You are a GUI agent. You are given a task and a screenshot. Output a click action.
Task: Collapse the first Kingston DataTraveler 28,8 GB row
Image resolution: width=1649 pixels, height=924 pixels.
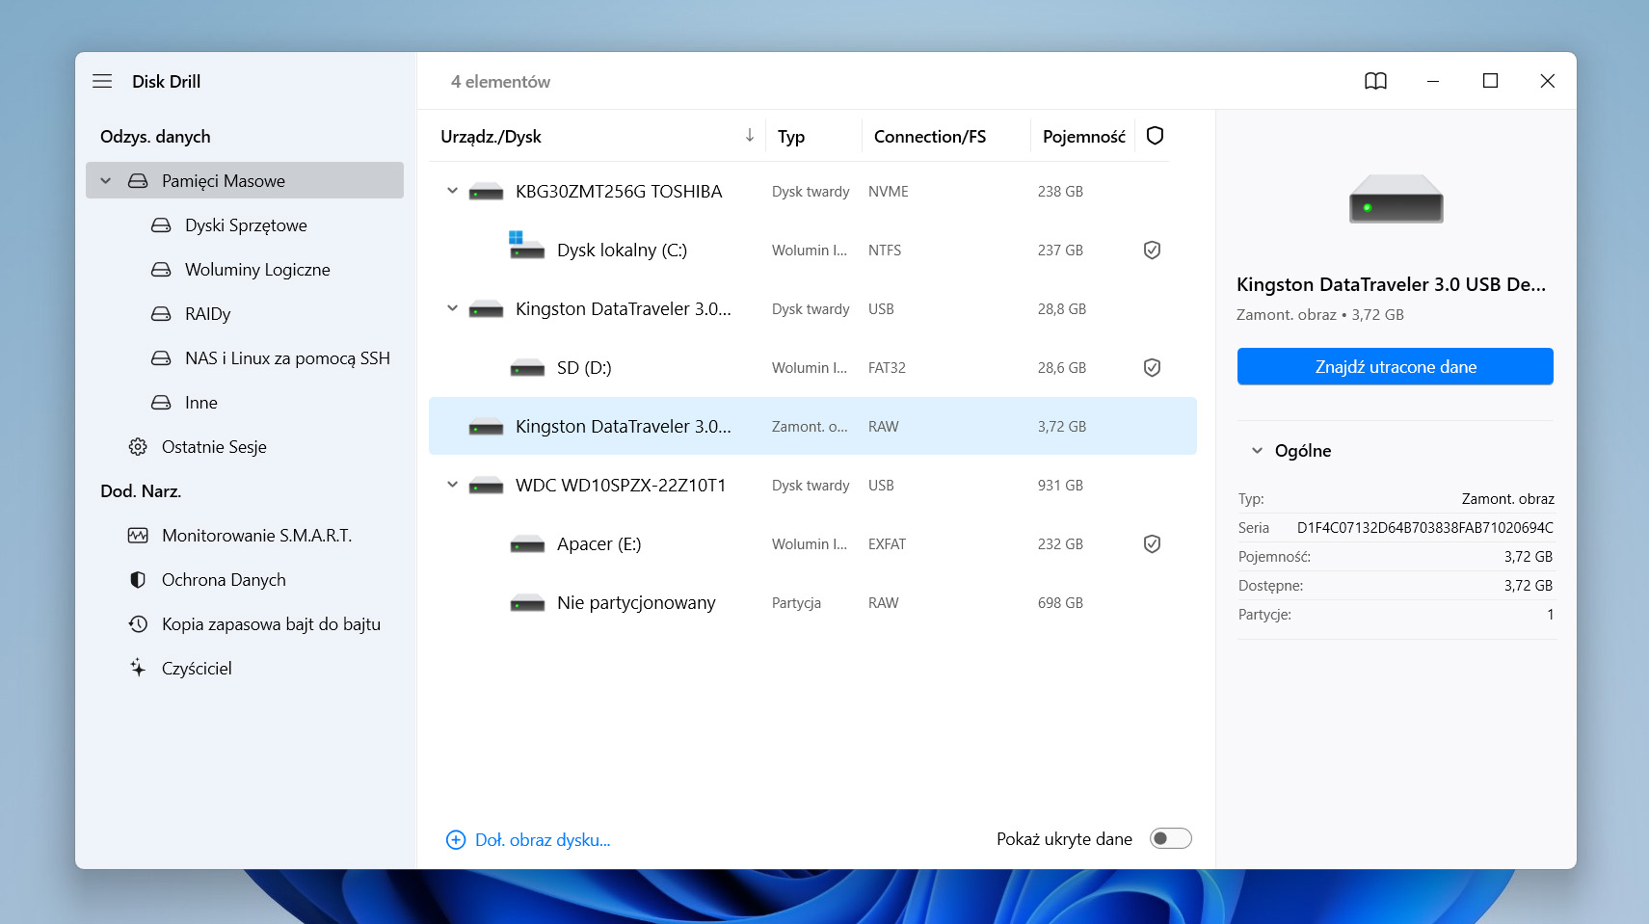(x=452, y=308)
